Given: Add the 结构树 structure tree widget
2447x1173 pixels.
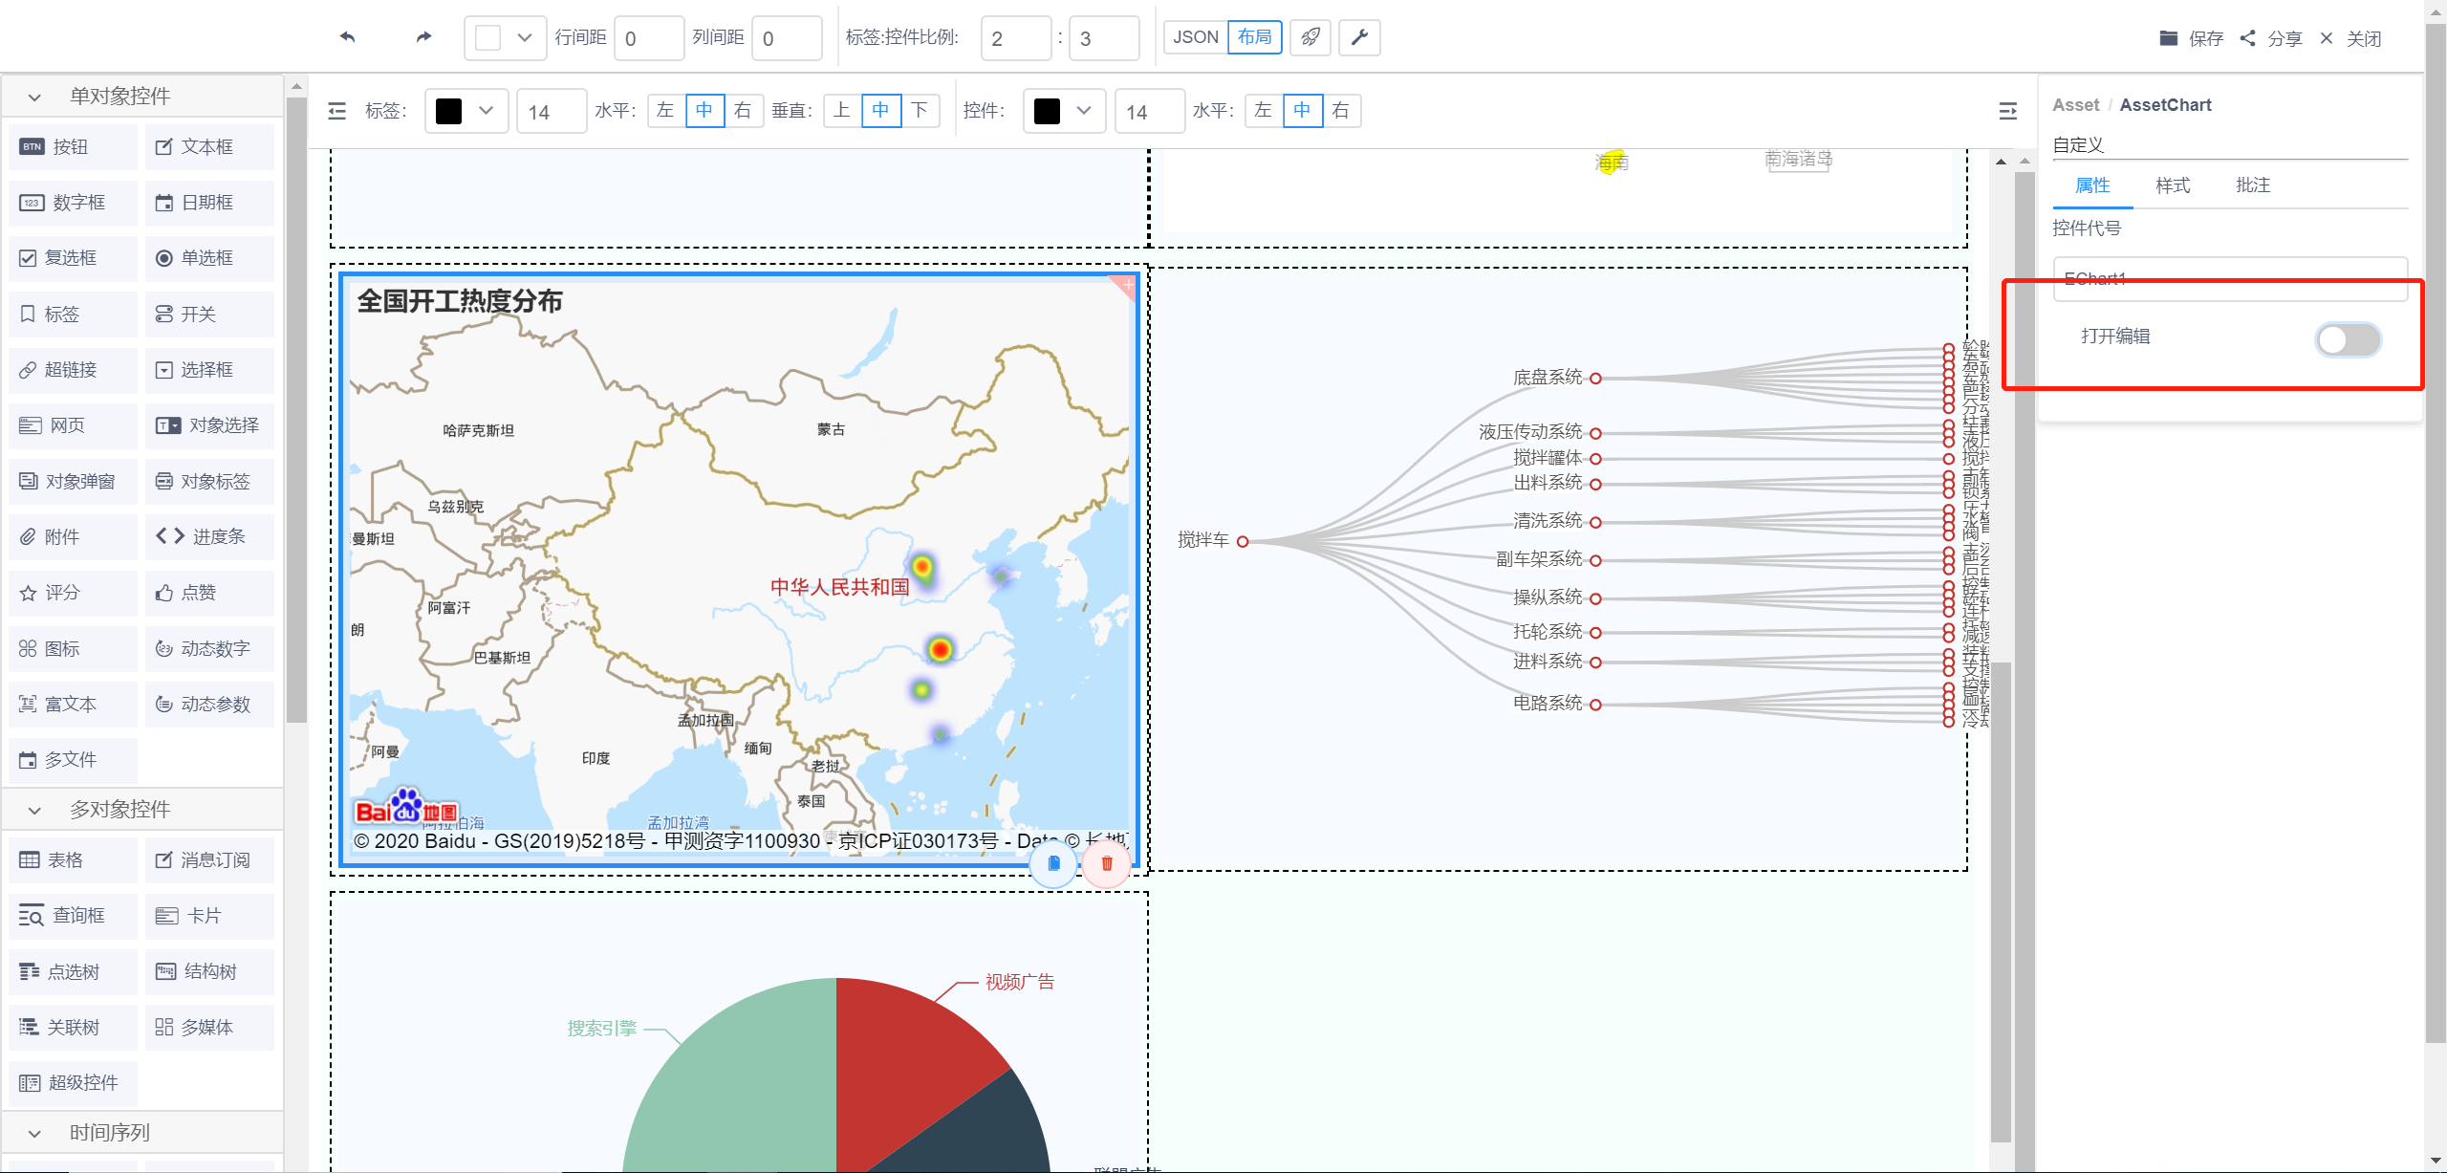Looking at the screenshot, I should (209, 972).
